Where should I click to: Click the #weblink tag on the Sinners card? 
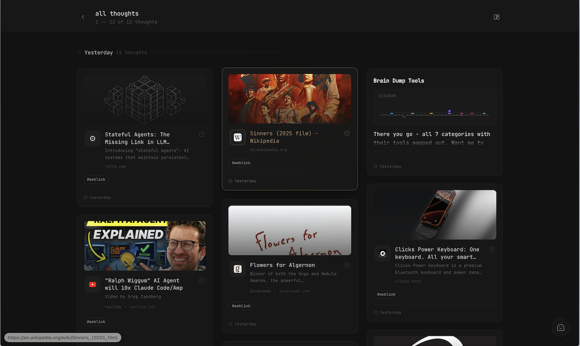pyautogui.click(x=241, y=163)
